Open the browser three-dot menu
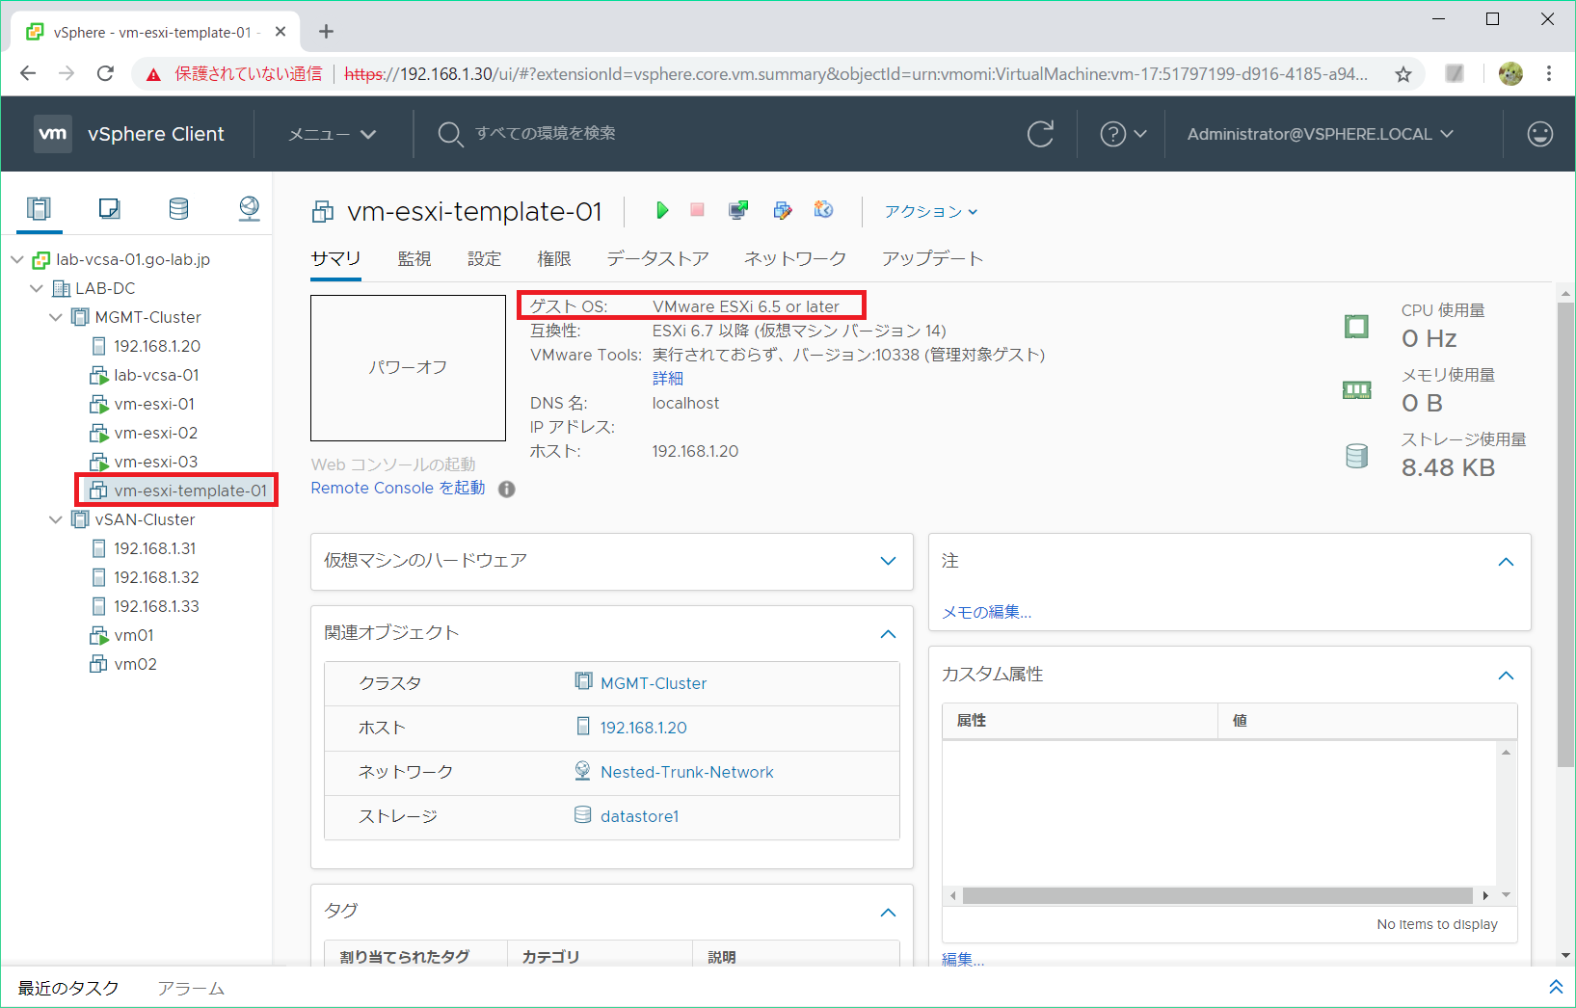1576x1008 pixels. 1549,73
